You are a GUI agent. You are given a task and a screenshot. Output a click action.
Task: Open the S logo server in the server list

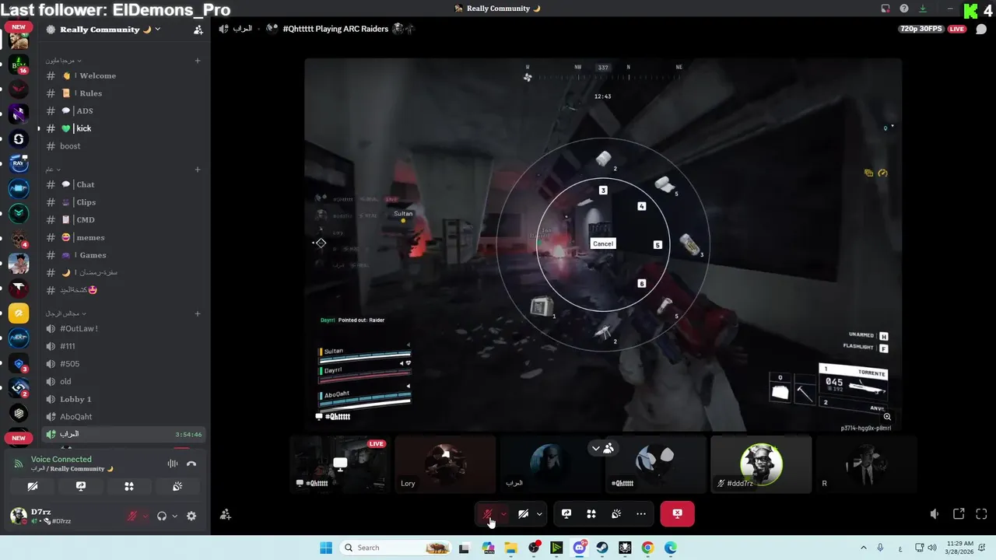coord(19,139)
